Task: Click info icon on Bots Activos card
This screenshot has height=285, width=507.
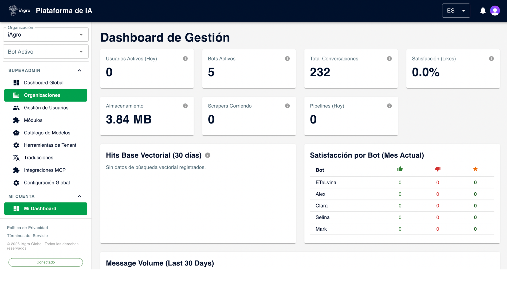Action: click(x=287, y=59)
